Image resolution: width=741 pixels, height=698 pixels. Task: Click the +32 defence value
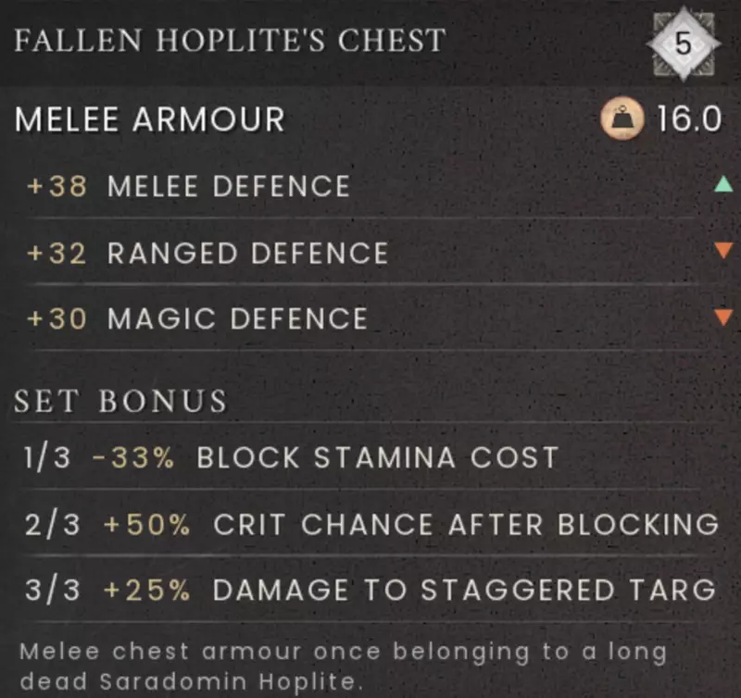57,253
